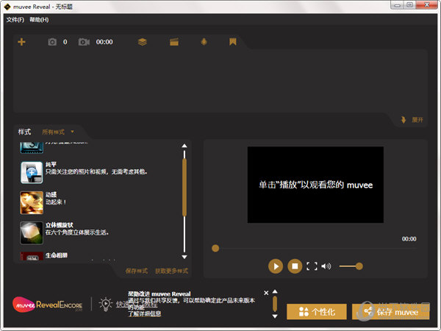Choose the 生命相册 style title text
The image size is (441, 331).
57,255
